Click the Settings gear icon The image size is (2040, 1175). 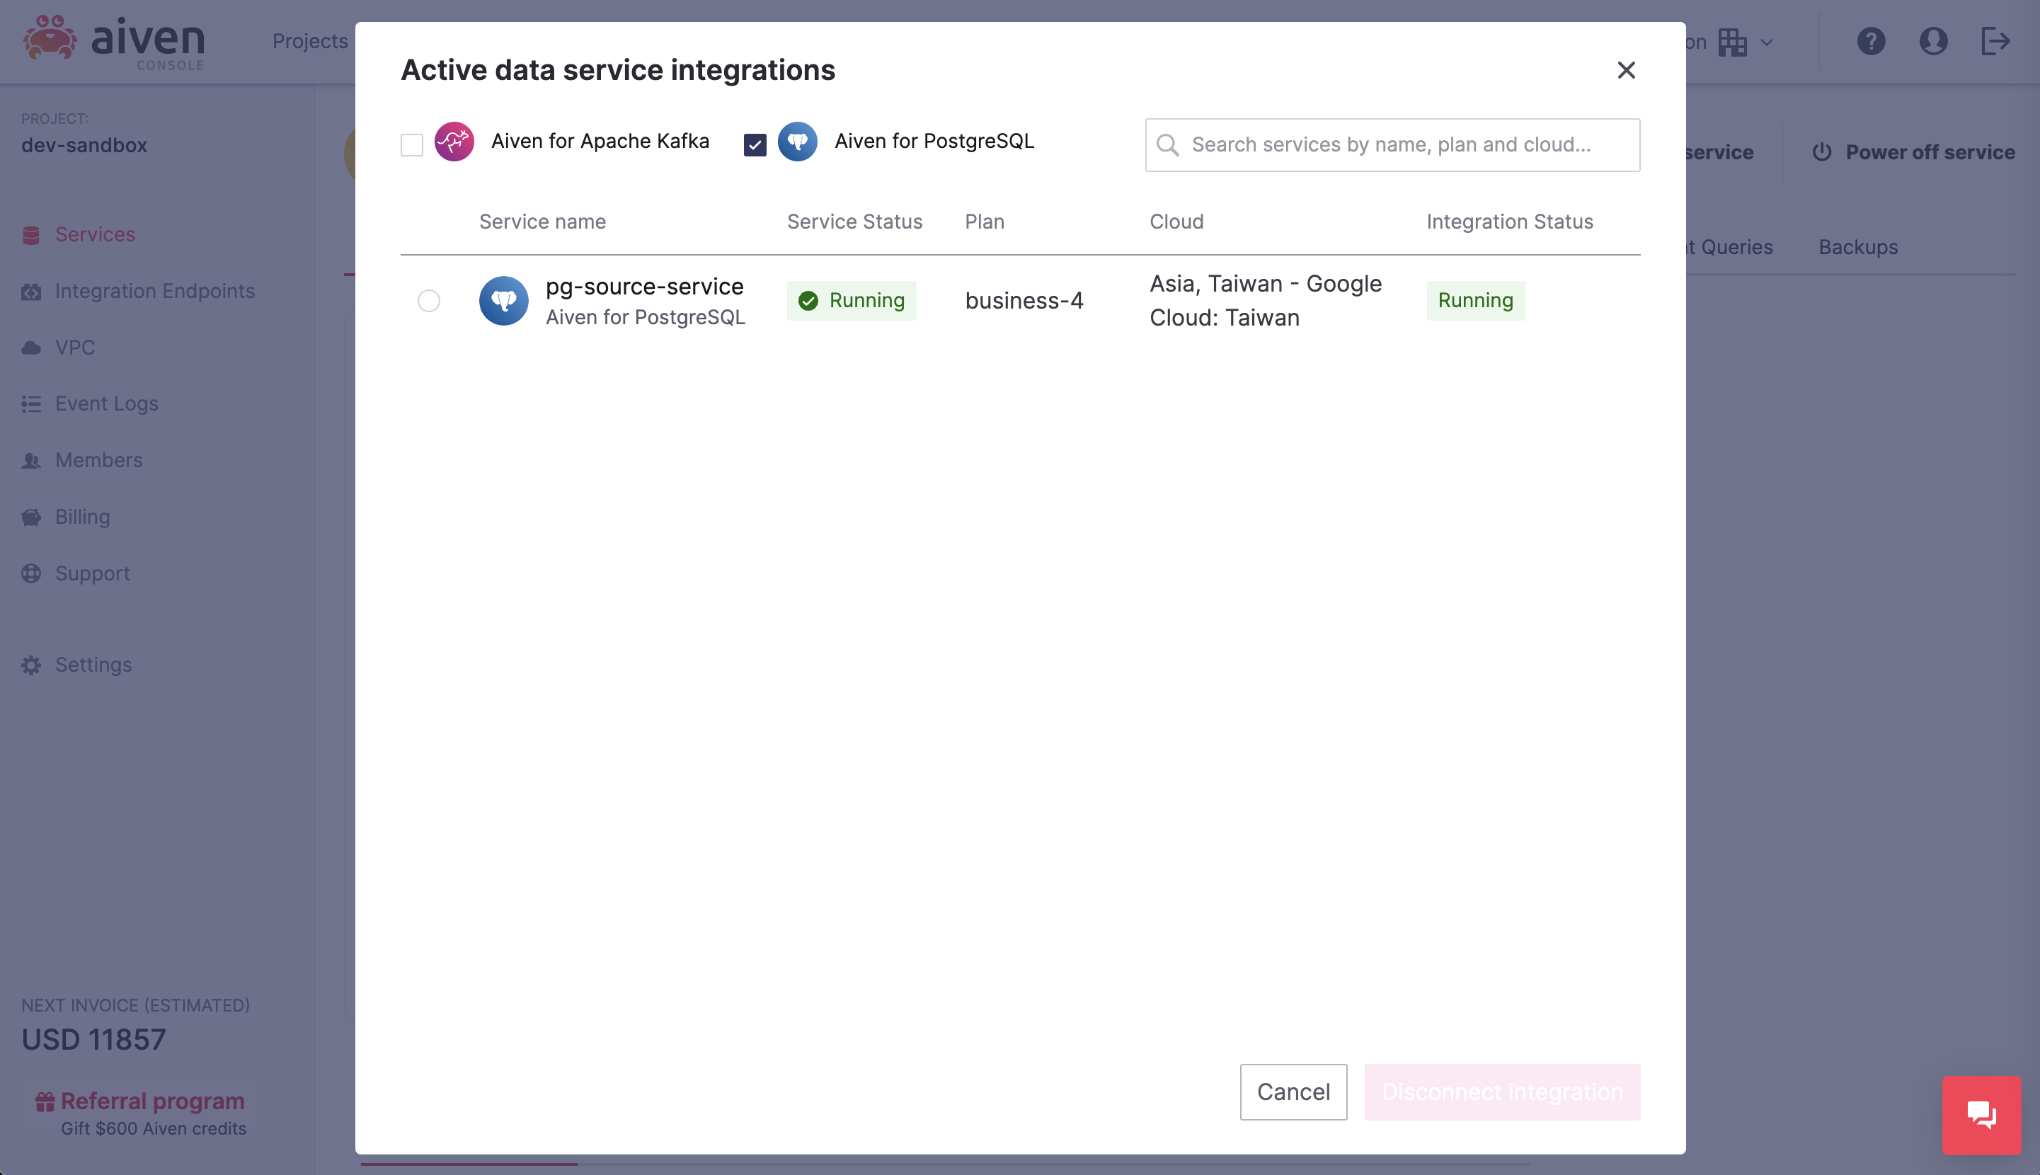click(x=30, y=665)
